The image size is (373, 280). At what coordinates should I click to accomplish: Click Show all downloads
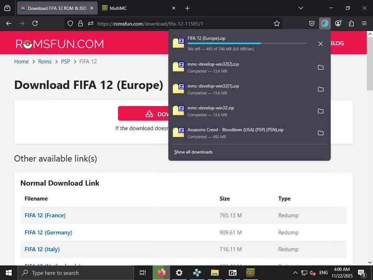tap(193, 152)
